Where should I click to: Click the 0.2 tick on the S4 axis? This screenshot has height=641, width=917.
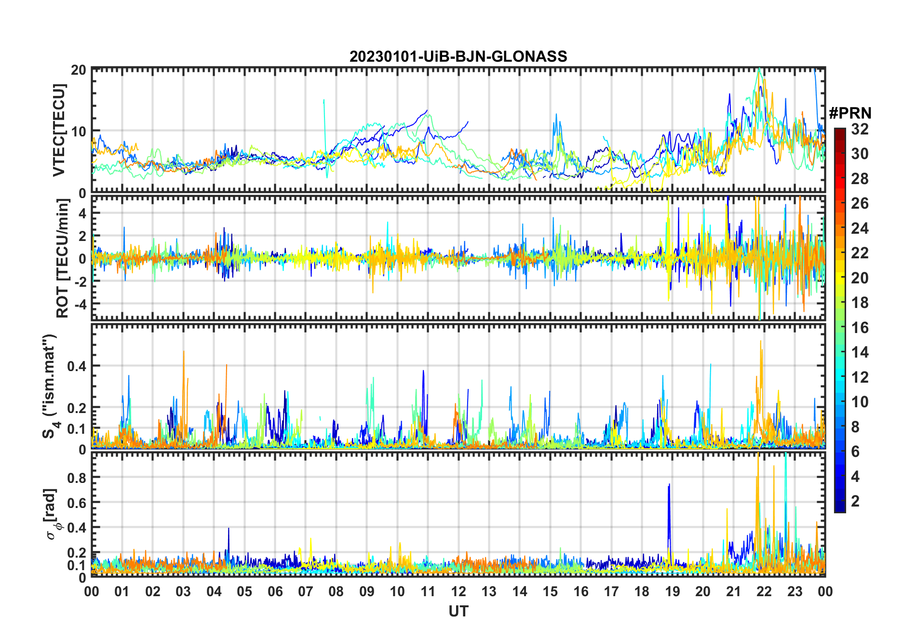[77, 408]
